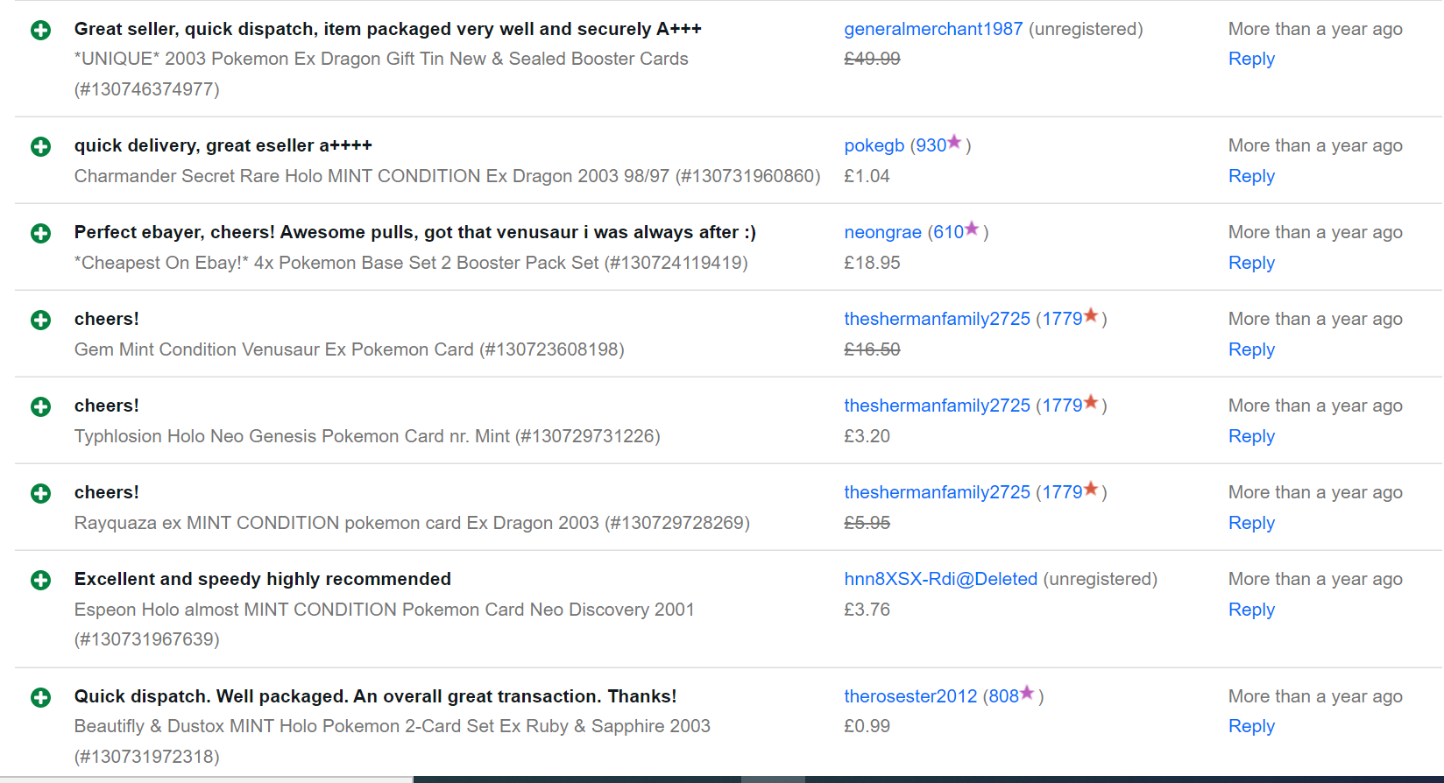Select positive icon beside "Excellent and speedy highly recommended"
1444x783 pixels.
click(x=40, y=580)
